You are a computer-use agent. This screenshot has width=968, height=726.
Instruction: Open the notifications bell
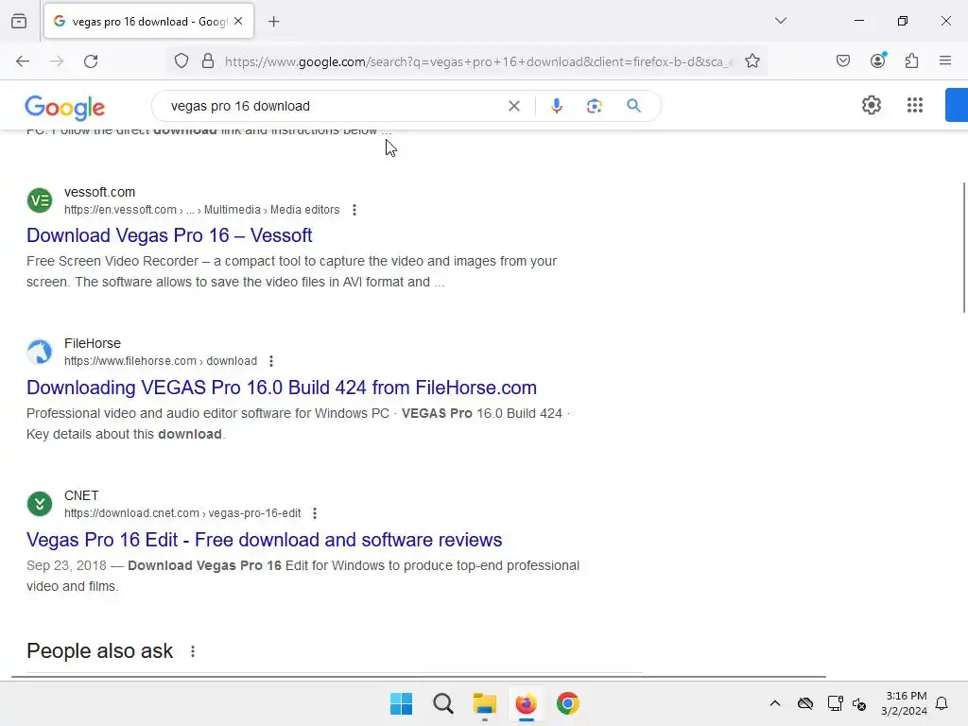(x=942, y=703)
